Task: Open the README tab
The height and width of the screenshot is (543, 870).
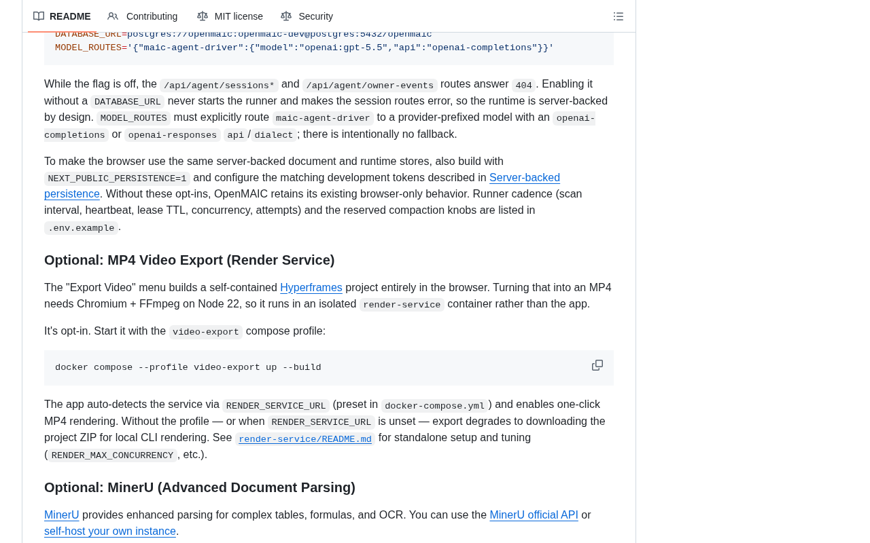Action: click(62, 16)
